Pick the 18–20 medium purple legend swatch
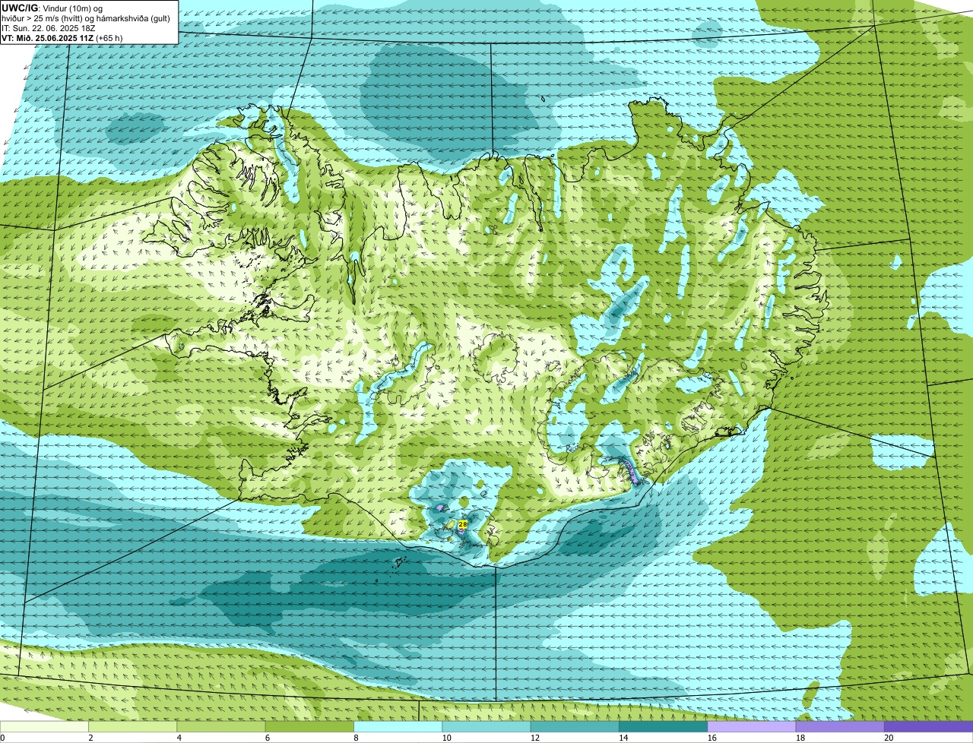This screenshot has width=973, height=743. [840, 727]
